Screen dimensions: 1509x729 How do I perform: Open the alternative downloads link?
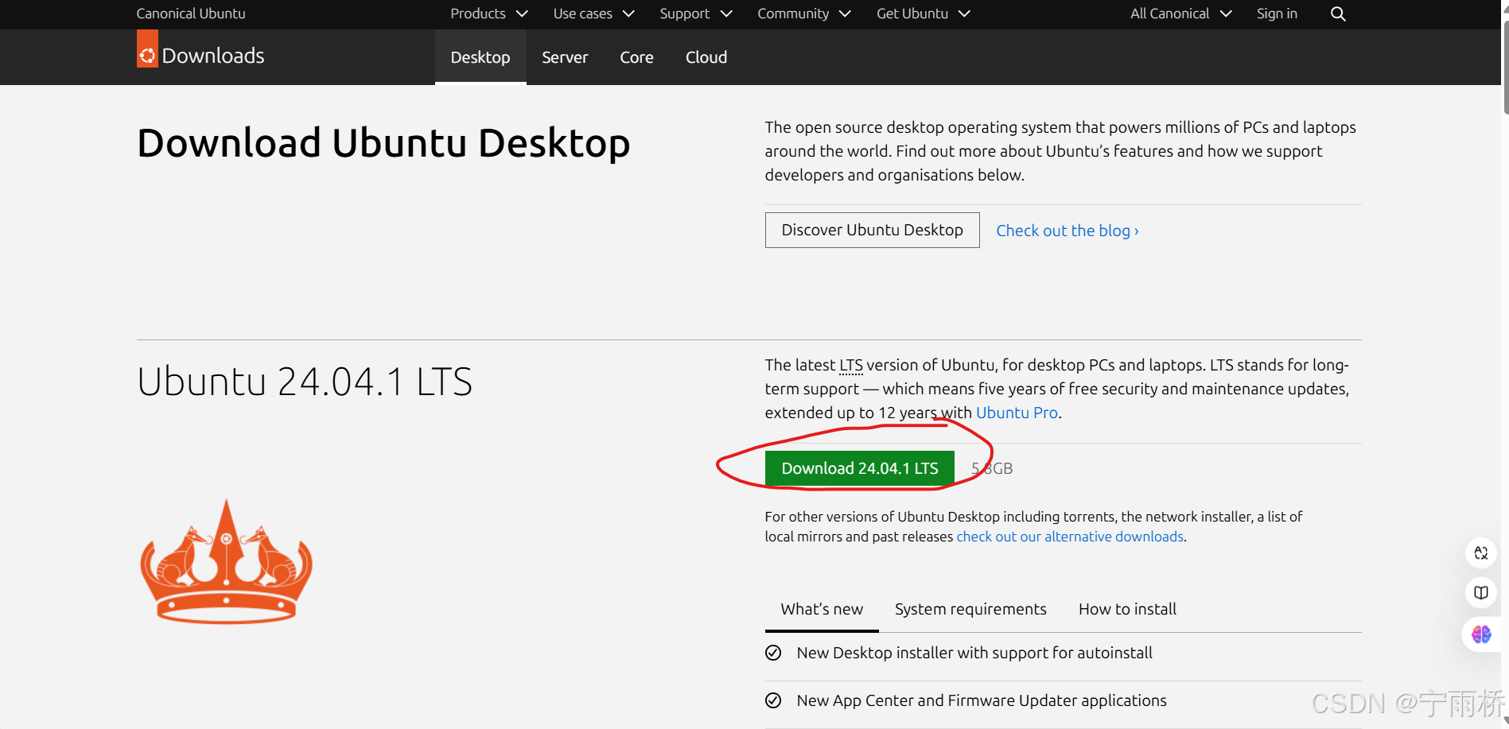(1070, 537)
